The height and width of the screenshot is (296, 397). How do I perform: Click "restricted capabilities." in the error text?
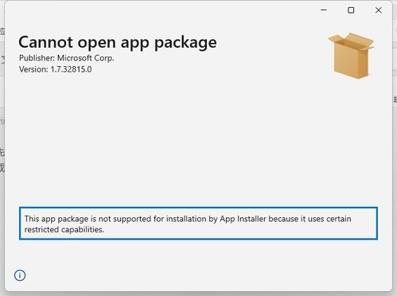(x=64, y=229)
